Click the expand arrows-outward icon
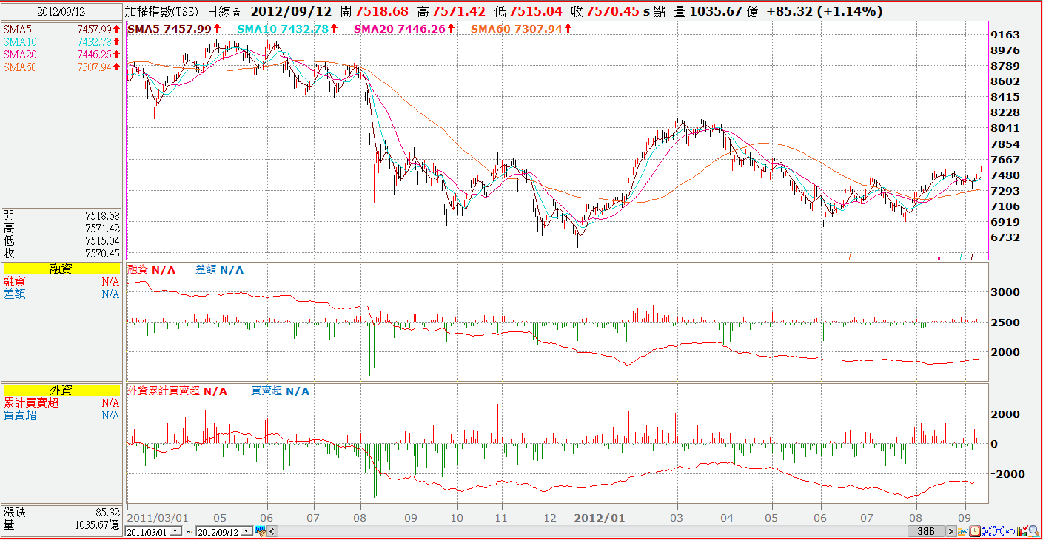Image resolution: width=1043 pixels, height=540 pixels. 999,531
